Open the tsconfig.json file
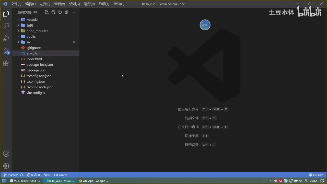 (x=46, y=82)
